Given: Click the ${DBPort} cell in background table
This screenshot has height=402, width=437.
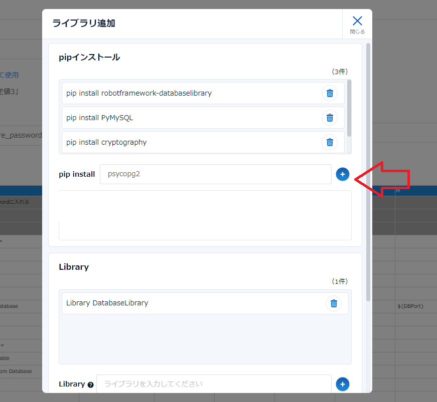Looking at the screenshot, I should 410,306.
